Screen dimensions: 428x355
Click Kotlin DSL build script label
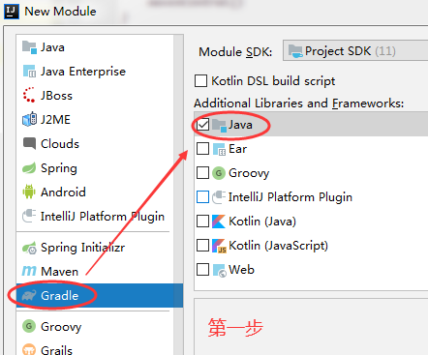coord(273,81)
